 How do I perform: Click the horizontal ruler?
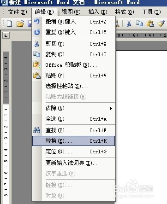[141, 35]
